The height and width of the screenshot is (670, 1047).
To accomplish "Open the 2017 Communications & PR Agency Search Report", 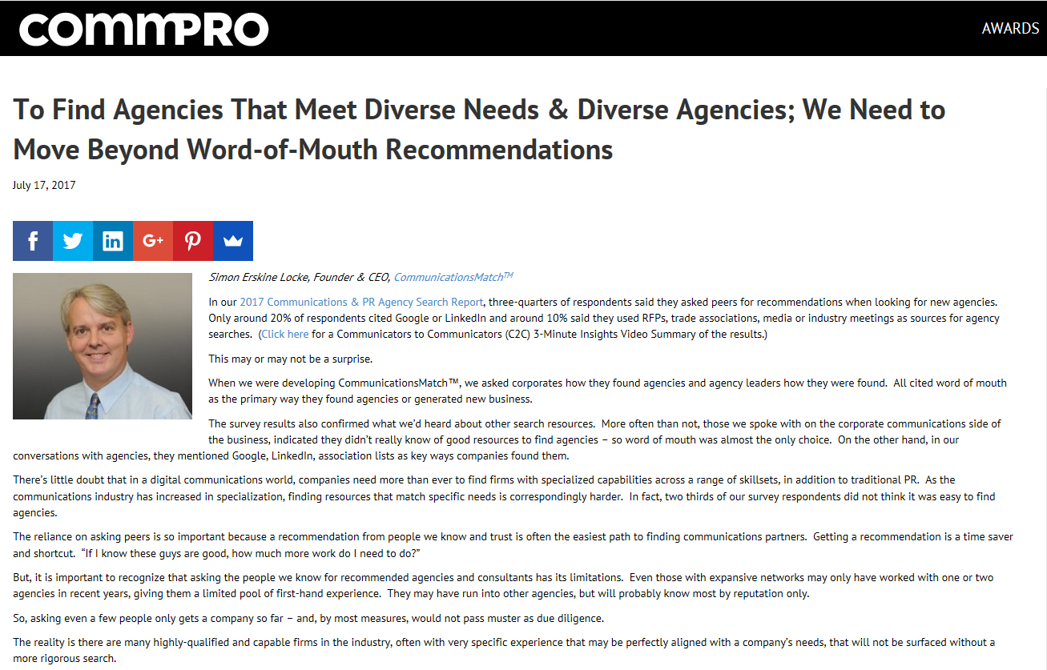I will (x=361, y=302).
